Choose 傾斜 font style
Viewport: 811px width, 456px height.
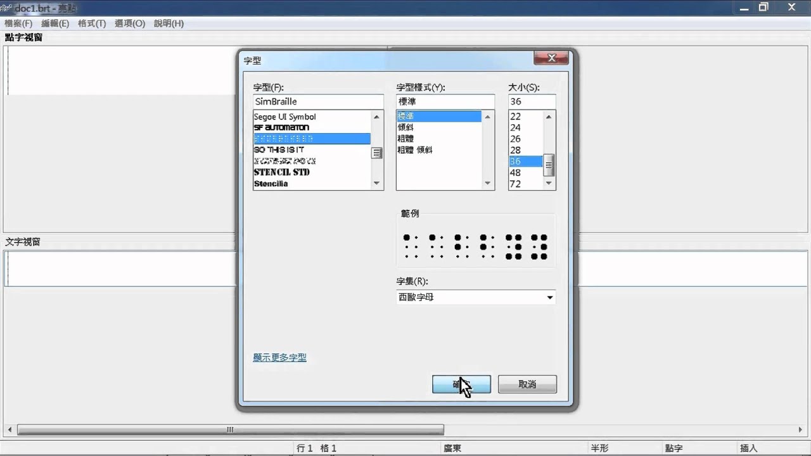pyautogui.click(x=439, y=127)
